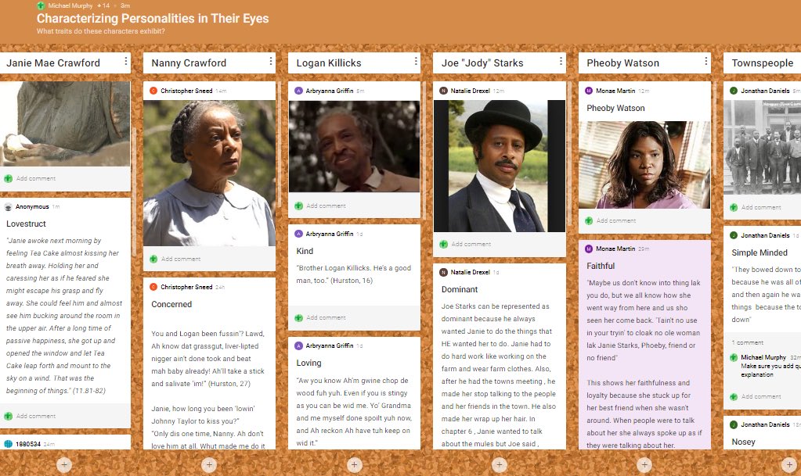Click the Faithful post title

601,266
